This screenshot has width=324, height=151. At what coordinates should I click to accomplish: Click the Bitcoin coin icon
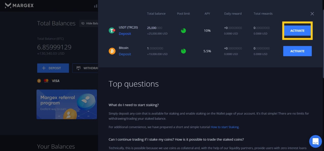coord(112,51)
